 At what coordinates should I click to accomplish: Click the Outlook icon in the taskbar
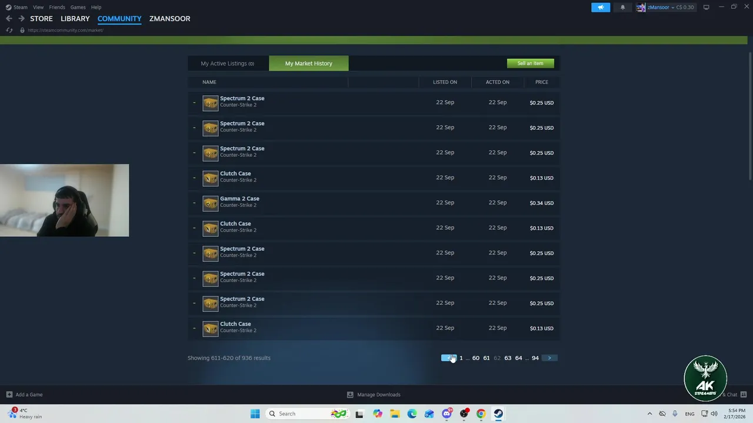429,414
